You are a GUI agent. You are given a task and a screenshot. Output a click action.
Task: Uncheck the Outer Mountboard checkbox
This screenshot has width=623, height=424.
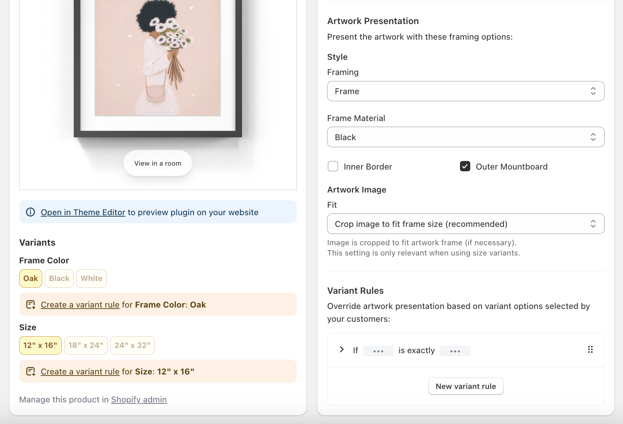tap(465, 166)
